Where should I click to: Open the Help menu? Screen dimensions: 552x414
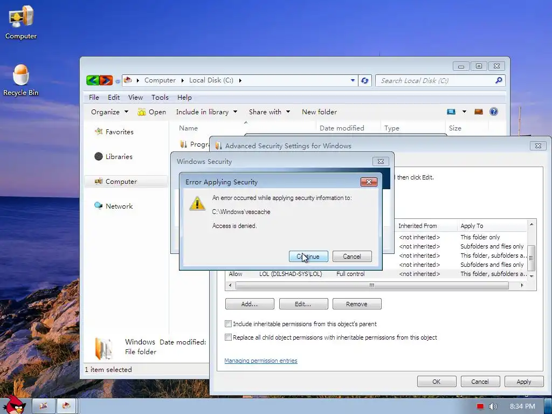pos(184,98)
